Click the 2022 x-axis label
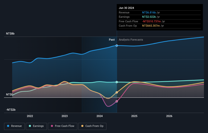This screenshot has width=208, height=133. [x=30, y=116]
